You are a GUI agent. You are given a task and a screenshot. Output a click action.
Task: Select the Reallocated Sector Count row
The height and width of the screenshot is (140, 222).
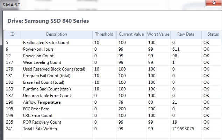(51, 43)
